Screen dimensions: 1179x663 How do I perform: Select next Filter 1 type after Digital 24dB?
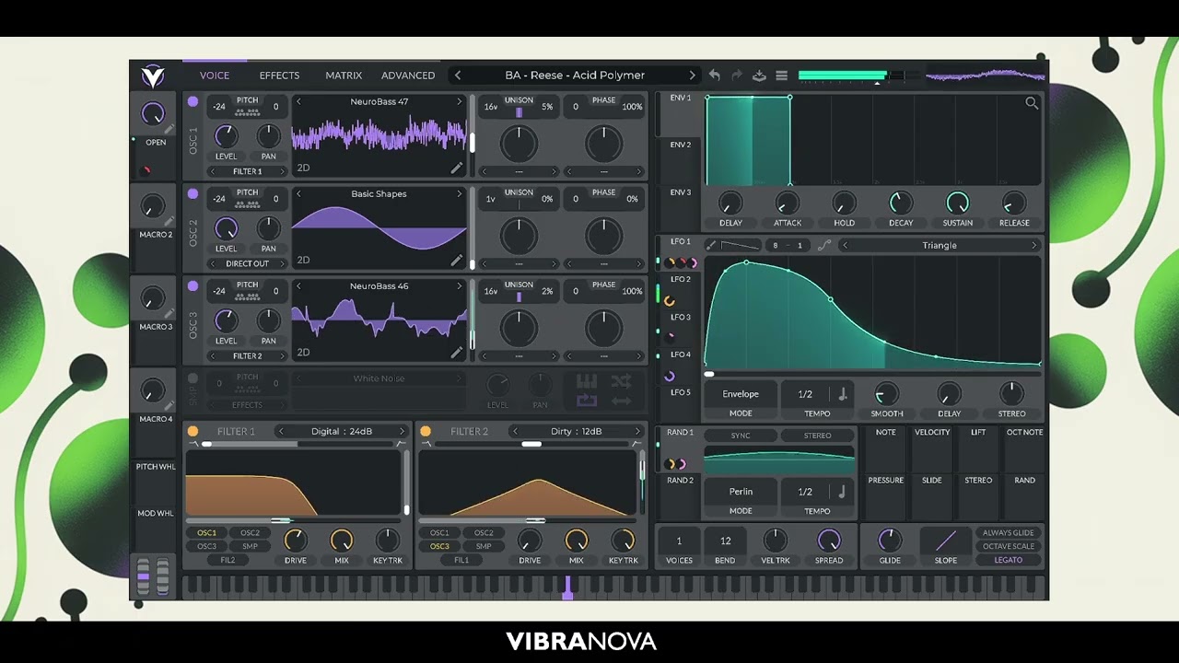click(402, 431)
